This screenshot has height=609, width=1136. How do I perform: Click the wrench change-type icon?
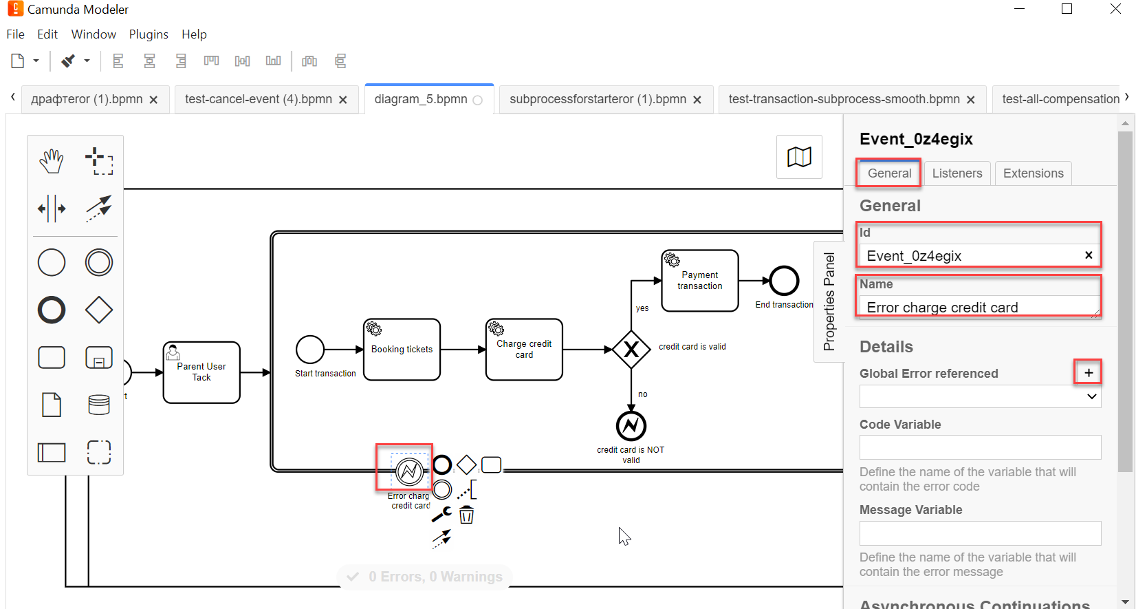(x=441, y=515)
